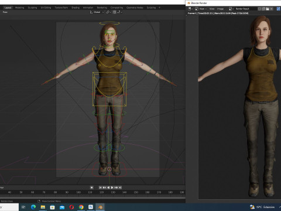Jump to the end frame in timeline
281x211 pixels.
pyautogui.click(x=120, y=188)
